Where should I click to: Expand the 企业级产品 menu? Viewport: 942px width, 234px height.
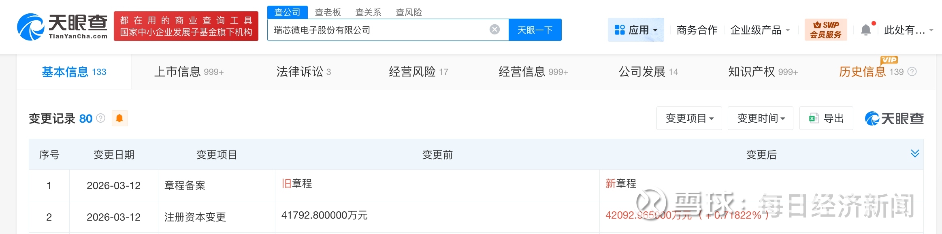pyautogui.click(x=760, y=30)
